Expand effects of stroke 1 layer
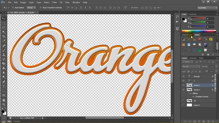The image size is (219, 123). pyautogui.click(x=215, y=85)
